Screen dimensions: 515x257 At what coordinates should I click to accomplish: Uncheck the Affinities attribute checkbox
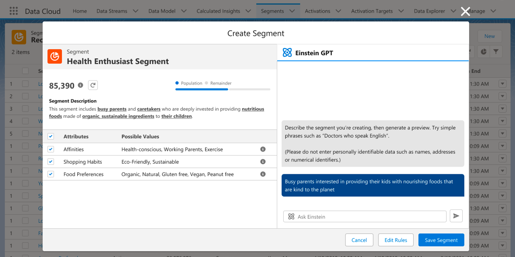pyautogui.click(x=51, y=149)
